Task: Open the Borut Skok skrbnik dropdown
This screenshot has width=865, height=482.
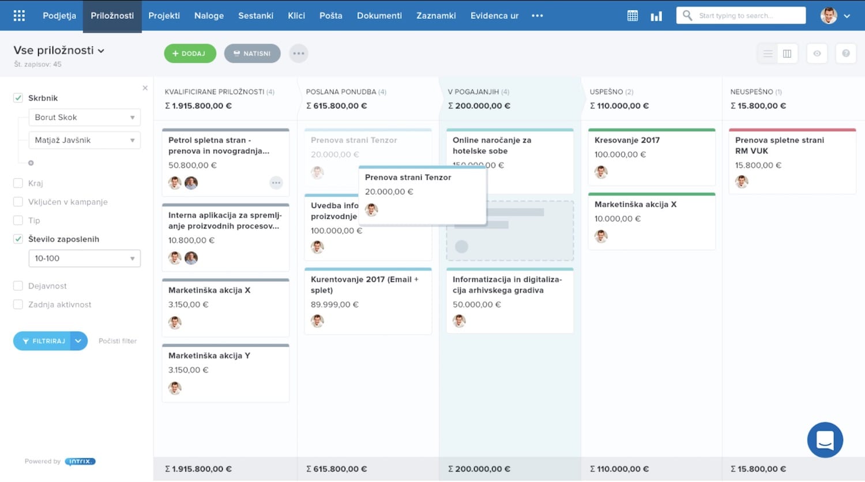Action: (84, 117)
